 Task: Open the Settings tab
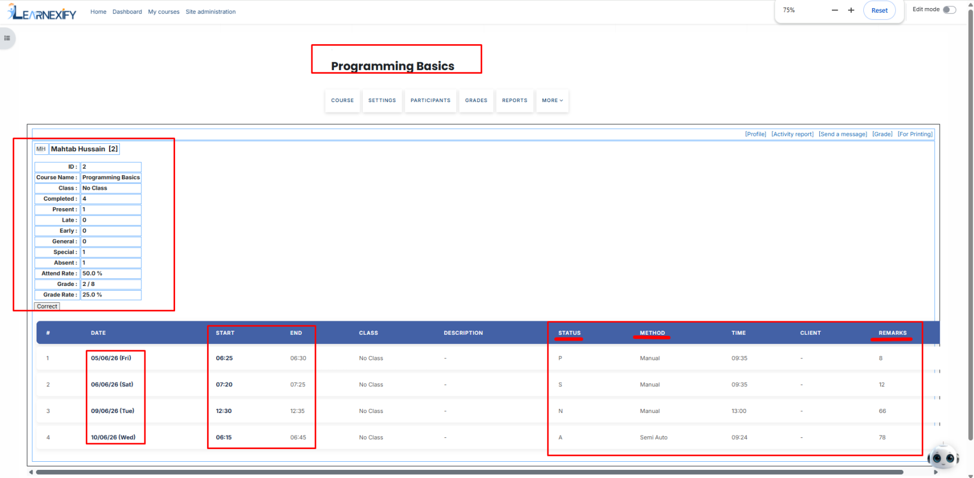pos(382,100)
